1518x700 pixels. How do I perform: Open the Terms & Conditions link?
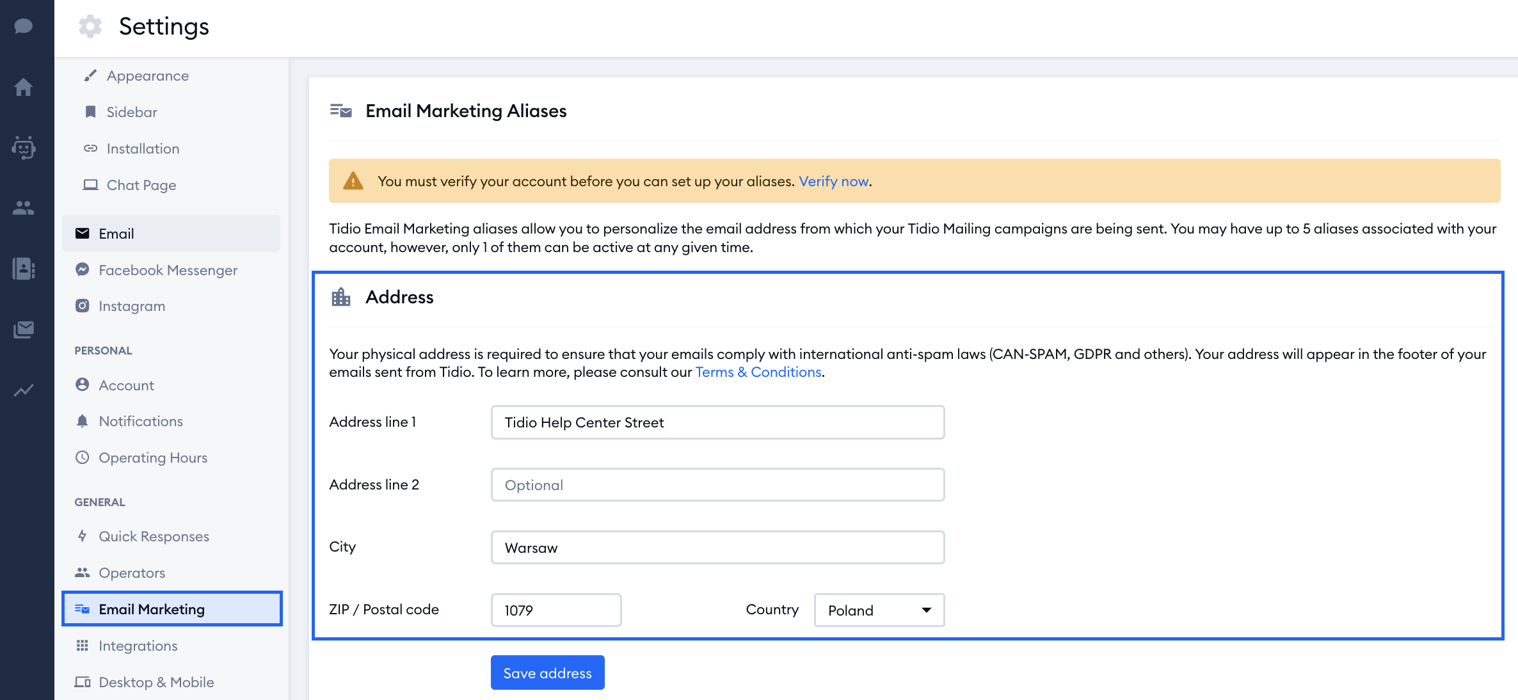758,372
